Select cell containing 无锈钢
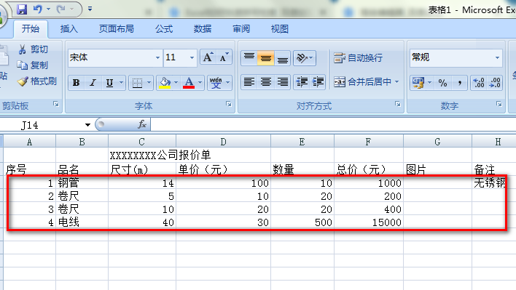 coord(493,182)
